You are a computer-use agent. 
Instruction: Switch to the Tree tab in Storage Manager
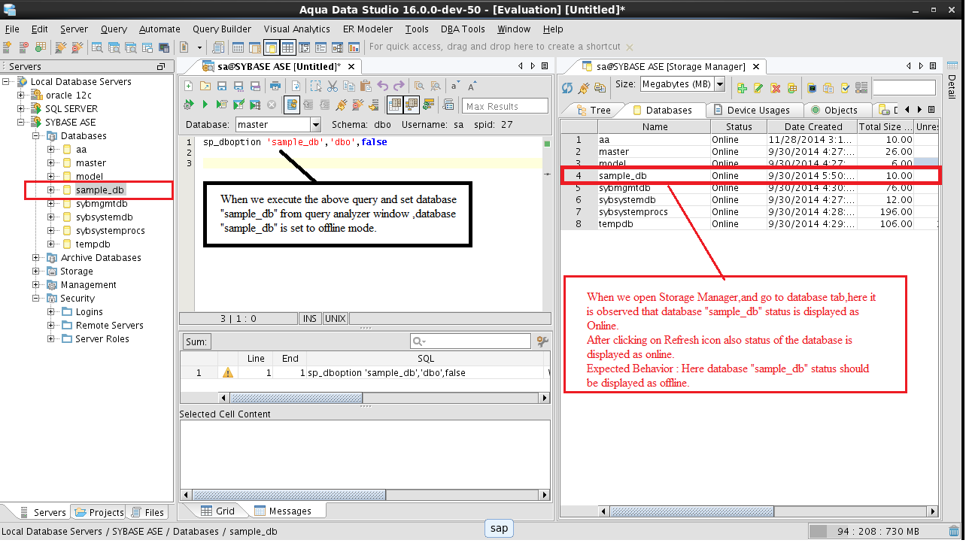[x=594, y=110]
